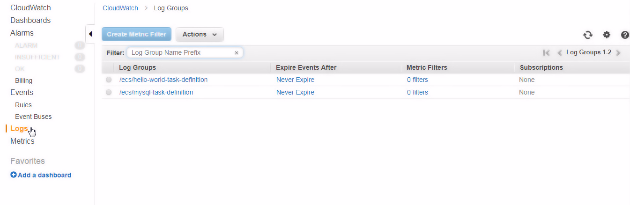Open Rules under Events
Screen dimensions: 630x205
23,105
